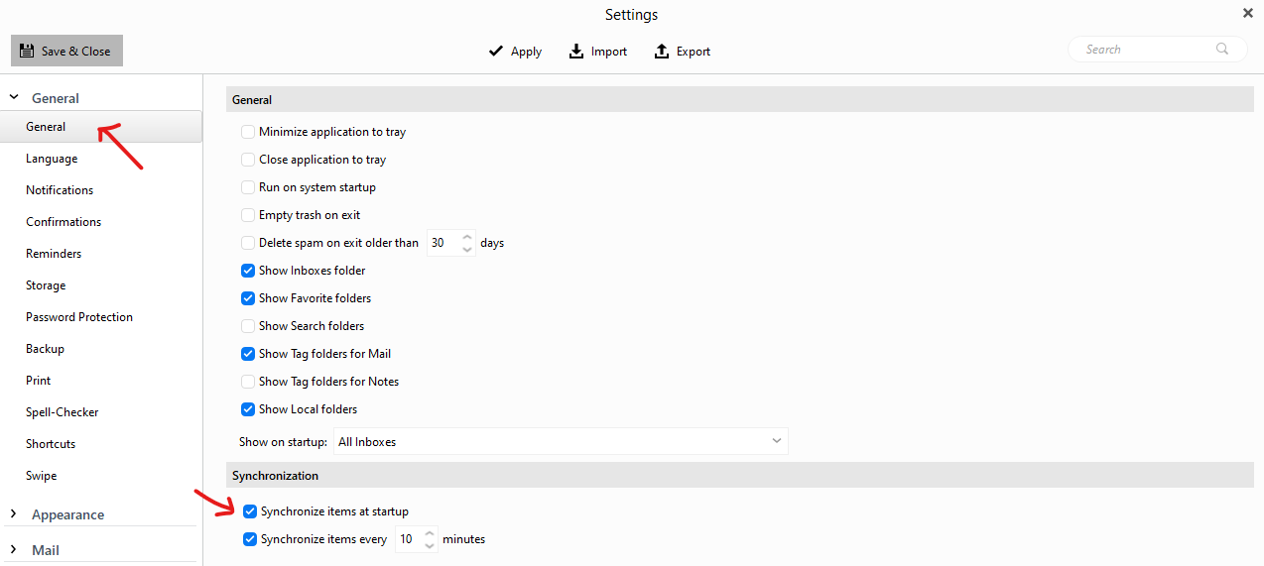Uncheck Synchronize items at startup
Viewport: 1264px width, 566px height.
(x=250, y=511)
